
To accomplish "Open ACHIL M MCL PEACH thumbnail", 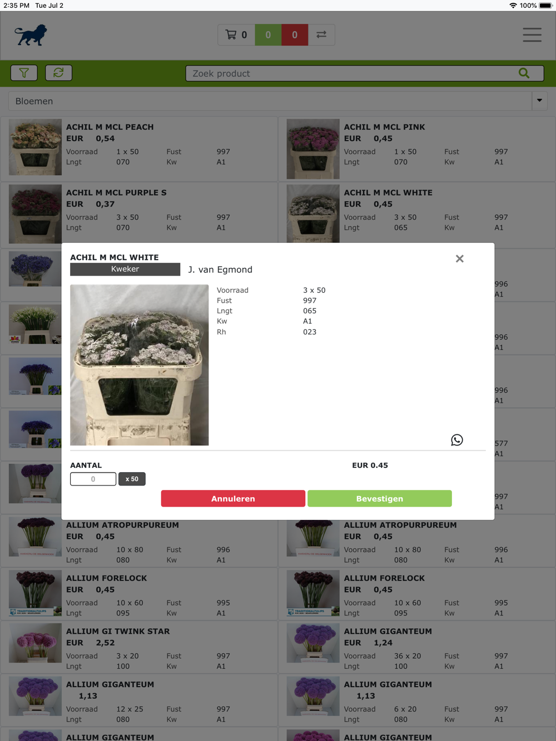I will (35, 147).
